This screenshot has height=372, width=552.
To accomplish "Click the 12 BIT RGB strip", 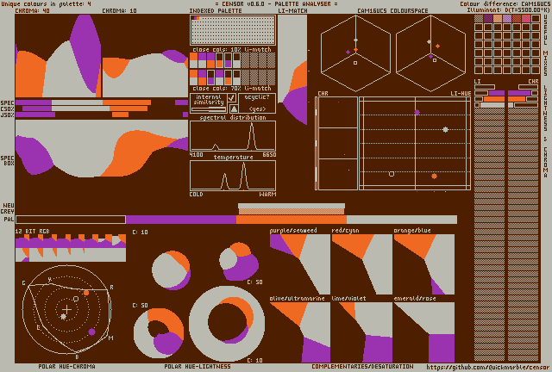I will pos(71,248).
